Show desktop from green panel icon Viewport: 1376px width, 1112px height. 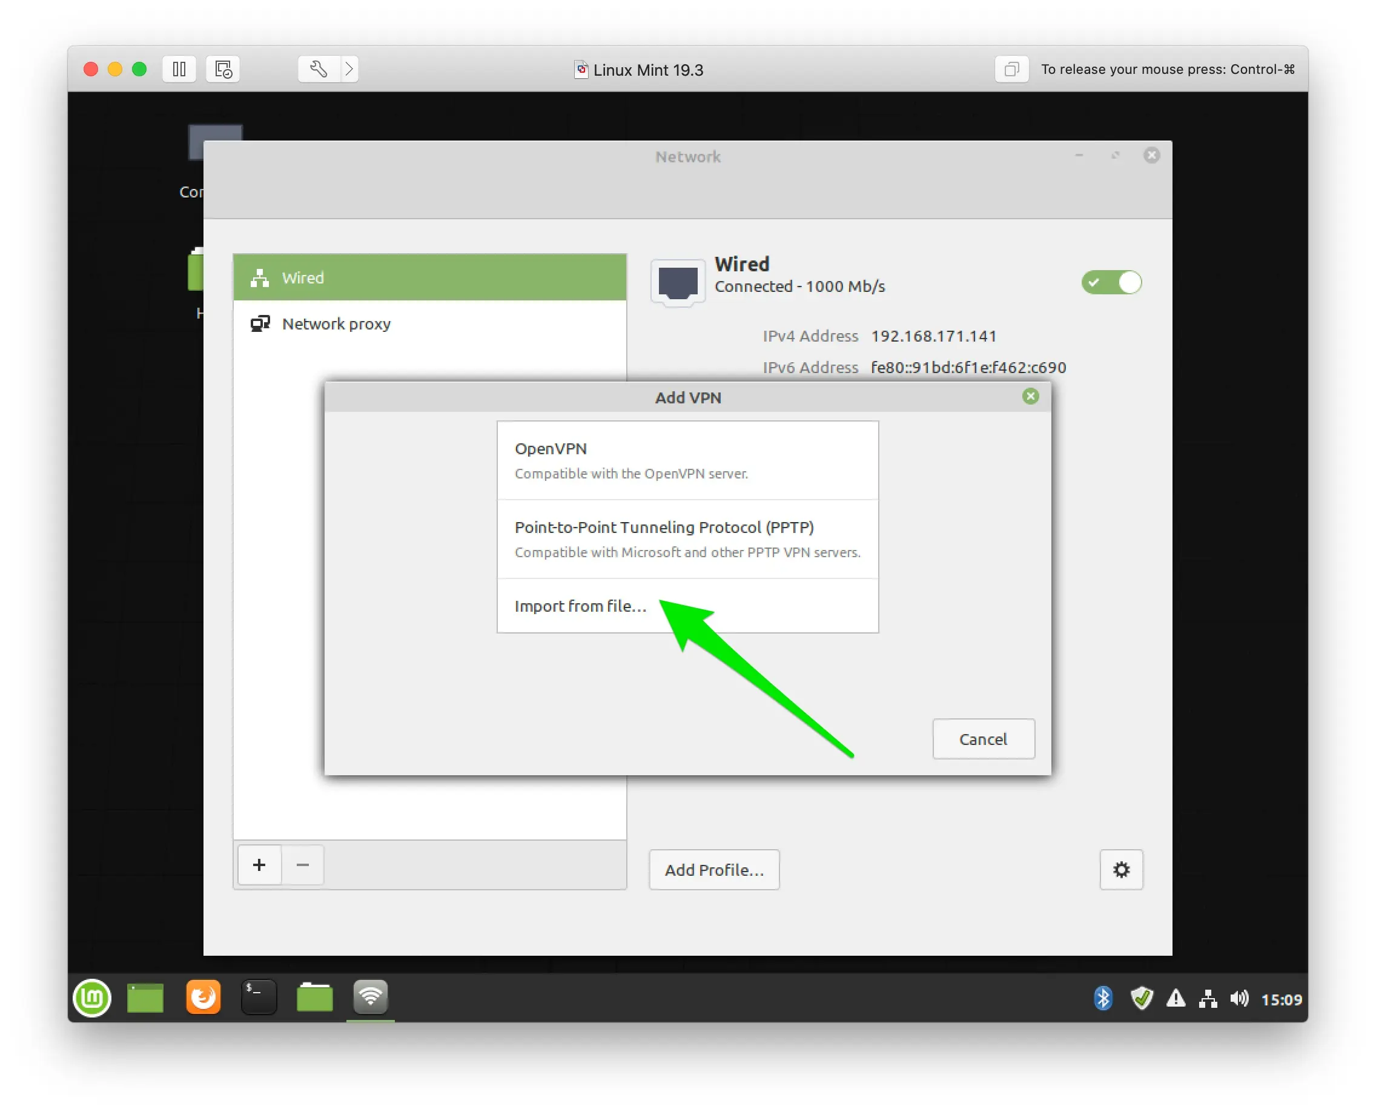145,998
